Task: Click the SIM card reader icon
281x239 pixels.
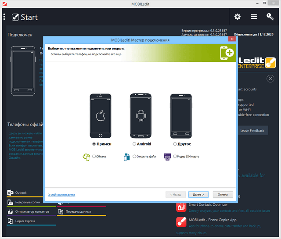Action: tap(167, 157)
